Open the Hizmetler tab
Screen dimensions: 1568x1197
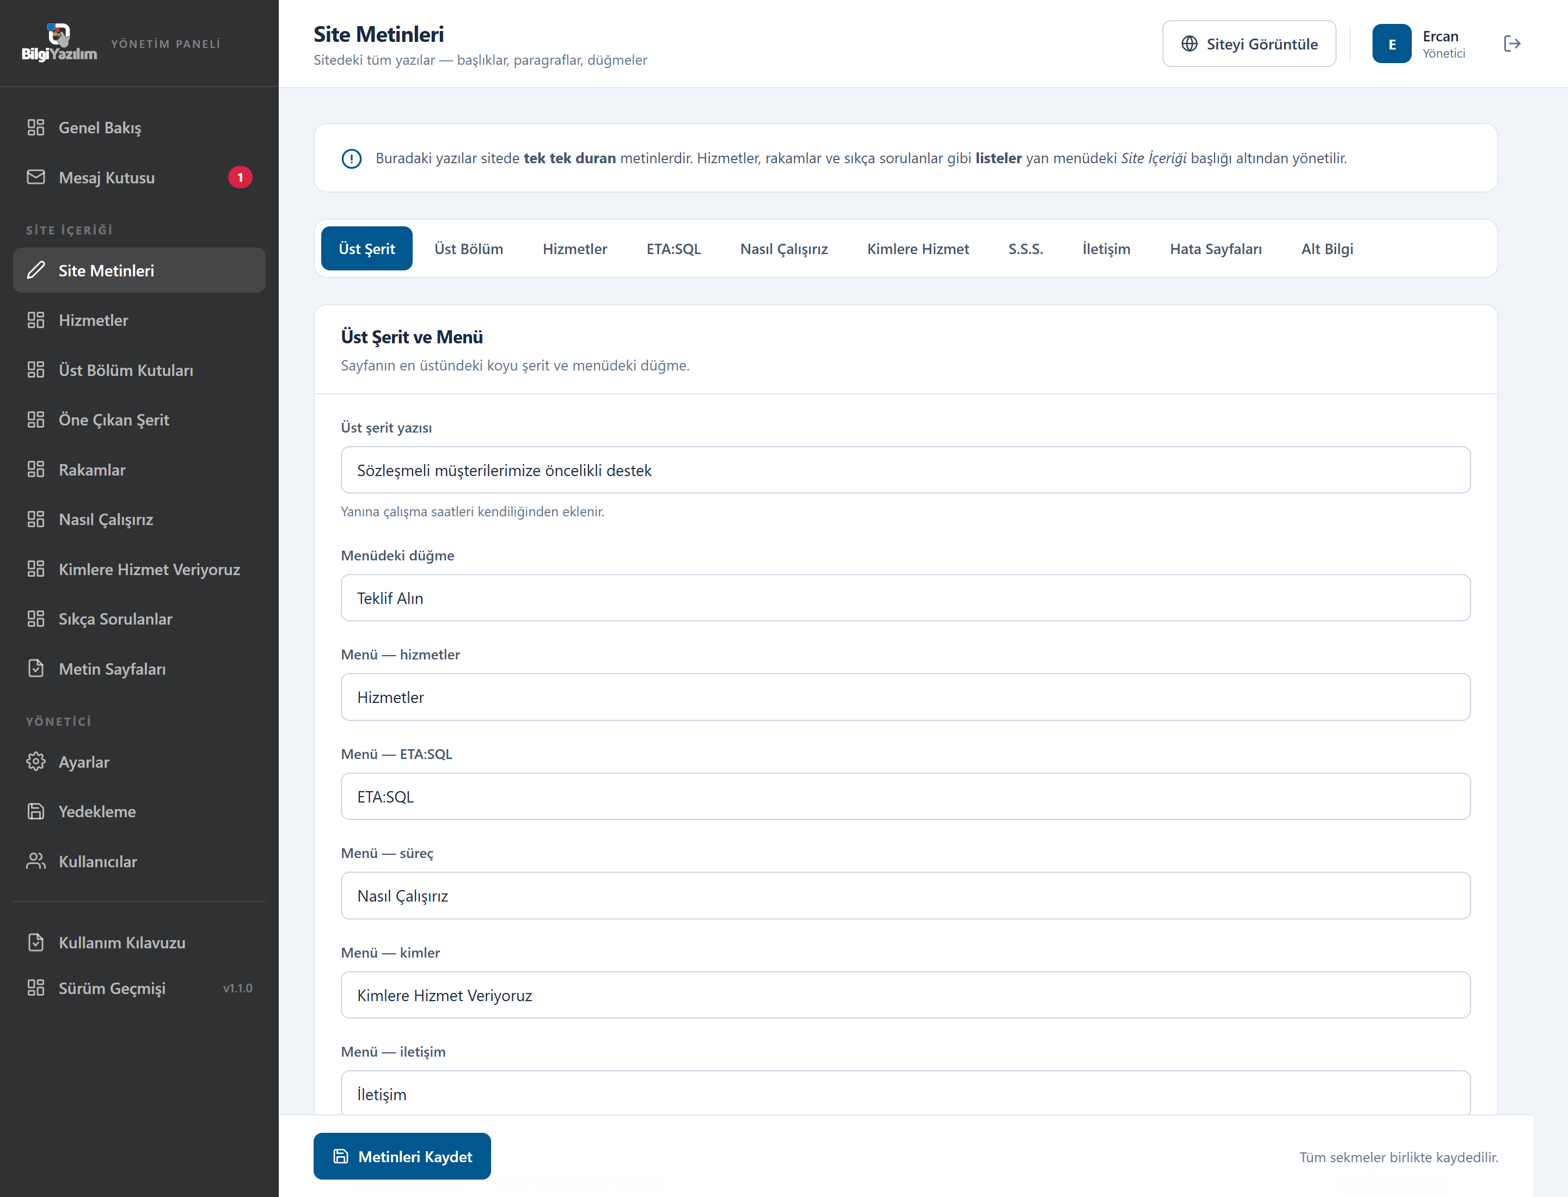[x=575, y=249]
